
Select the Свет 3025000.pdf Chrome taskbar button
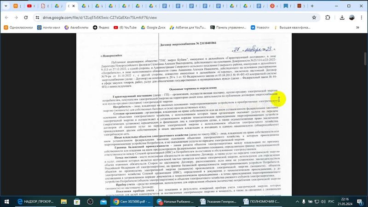(132, 201)
